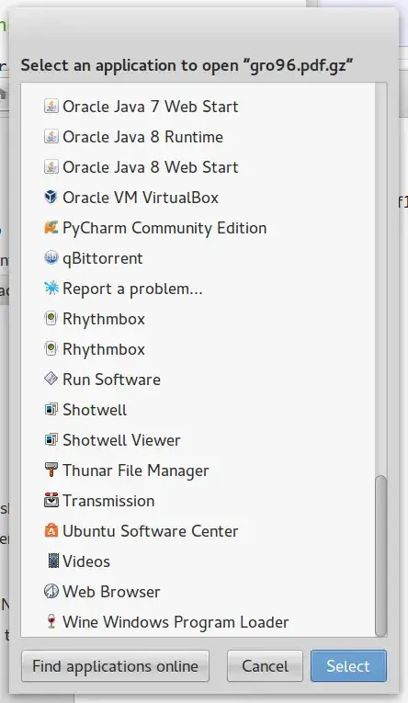
Task: Click the Thunar File Manager icon
Action: point(51,470)
